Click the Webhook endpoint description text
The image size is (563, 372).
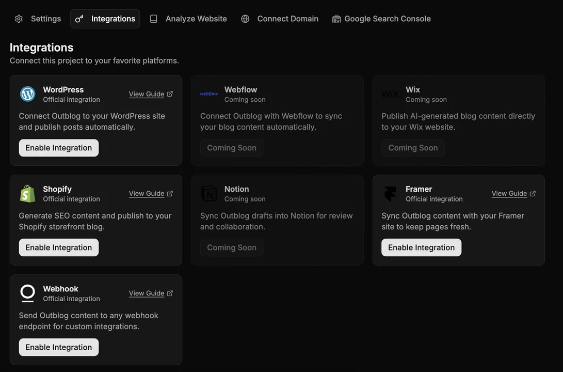pyautogui.click(x=88, y=321)
